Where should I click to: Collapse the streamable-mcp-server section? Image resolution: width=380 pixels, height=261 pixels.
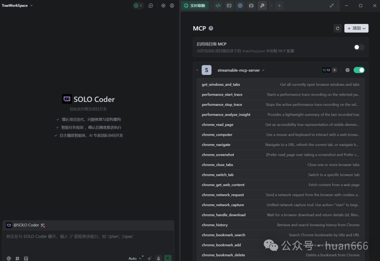pyautogui.click(x=197, y=70)
